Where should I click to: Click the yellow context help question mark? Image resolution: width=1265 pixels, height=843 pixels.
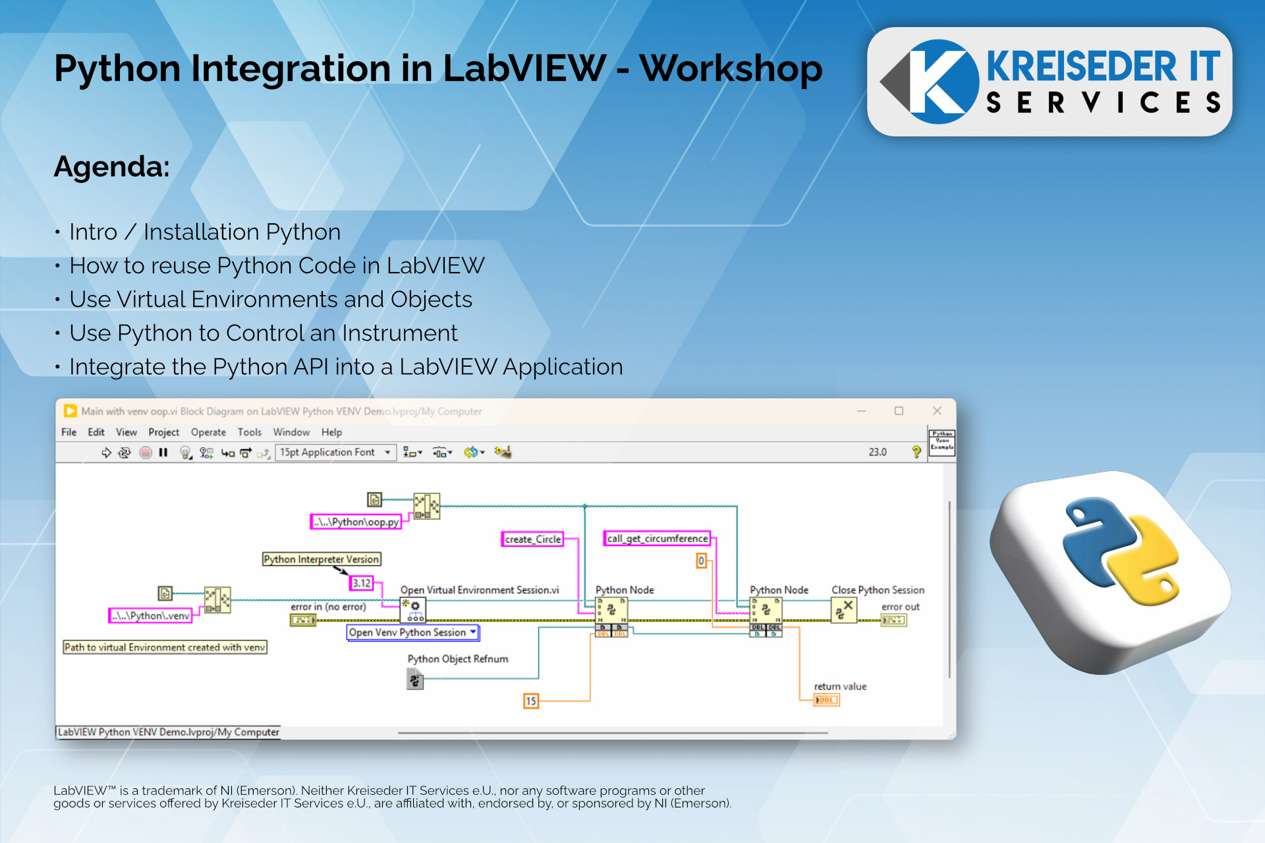pos(916,452)
